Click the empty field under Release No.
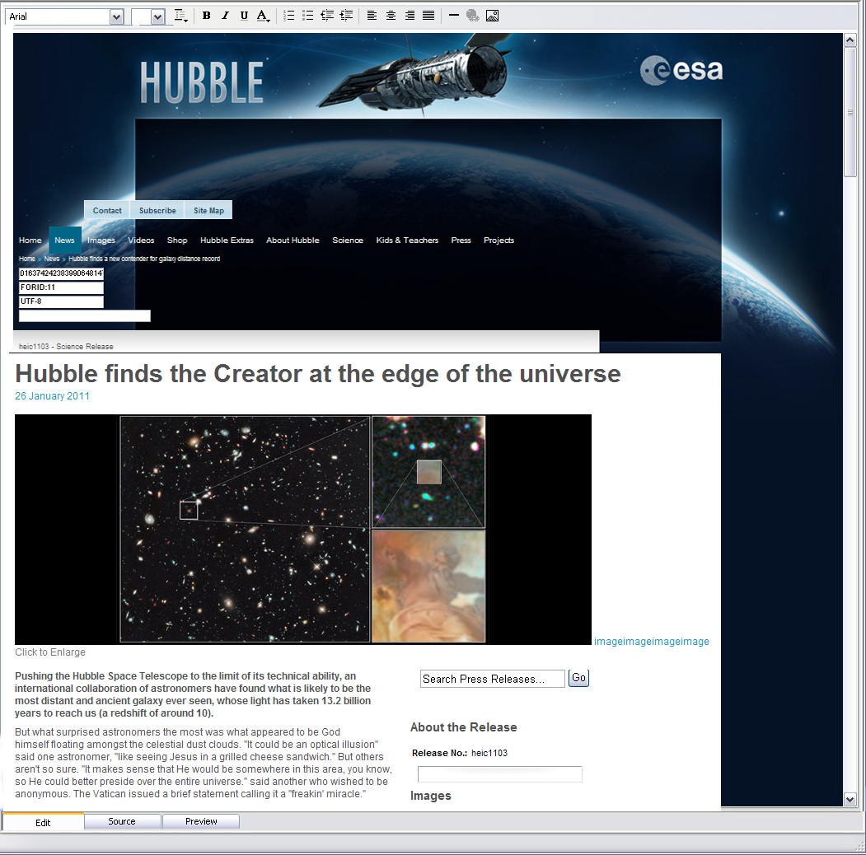This screenshot has width=866, height=855. click(x=500, y=774)
